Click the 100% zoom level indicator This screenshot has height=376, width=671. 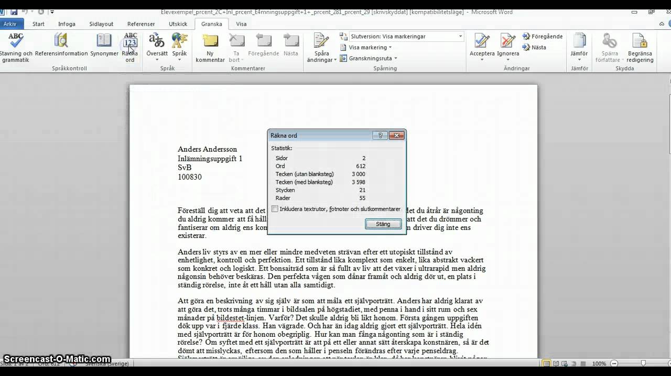[x=599, y=363]
